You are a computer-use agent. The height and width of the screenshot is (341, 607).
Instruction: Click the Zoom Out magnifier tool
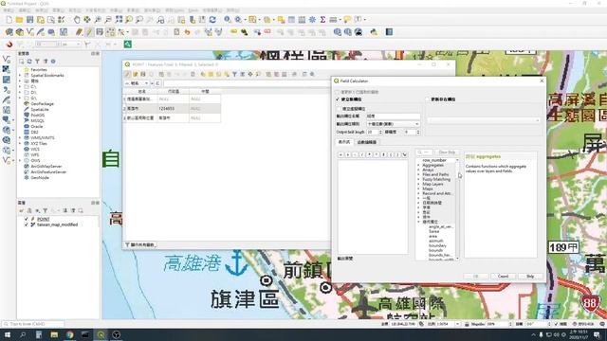[x=108, y=20]
